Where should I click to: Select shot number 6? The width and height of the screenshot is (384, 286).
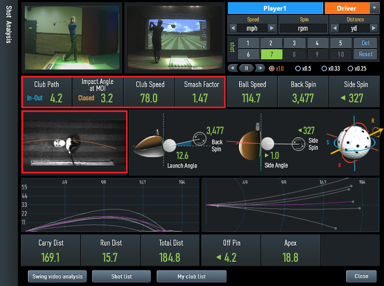tap(248, 54)
